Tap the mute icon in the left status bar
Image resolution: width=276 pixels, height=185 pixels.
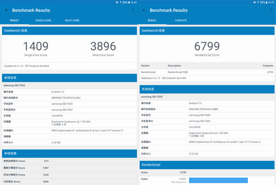(x=117, y=2)
